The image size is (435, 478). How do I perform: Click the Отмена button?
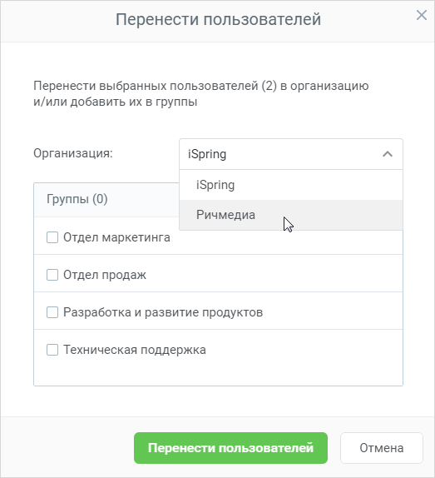[382, 448]
